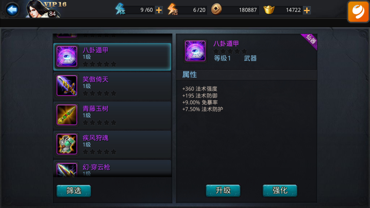Select the 八卦遁甲 item in the list
This screenshot has width=370, height=208.
(112, 57)
